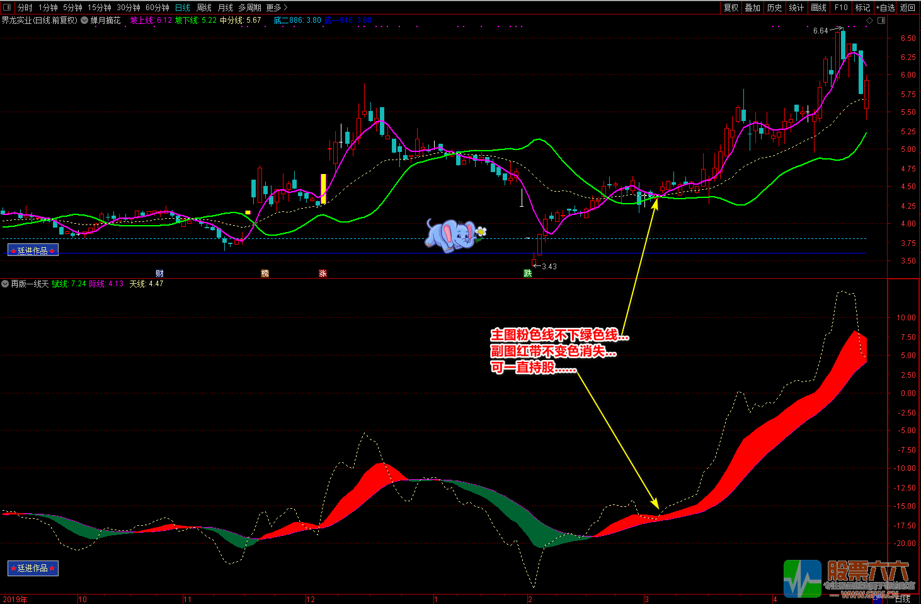Add stock via +自选 button
This screenshot has height=604, width=921.
click(x=885, y=8)
